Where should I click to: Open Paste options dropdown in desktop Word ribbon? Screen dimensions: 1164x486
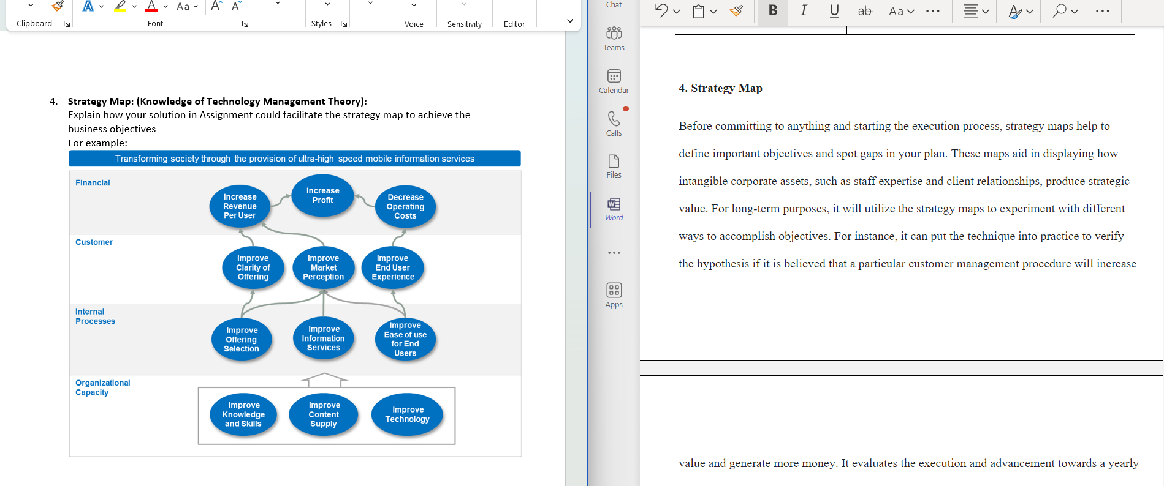(31, 5)
